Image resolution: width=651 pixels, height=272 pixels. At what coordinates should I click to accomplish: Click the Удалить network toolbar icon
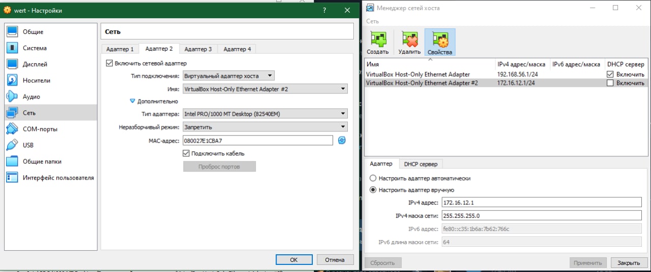pyautogui.click(x=409, y=42)
